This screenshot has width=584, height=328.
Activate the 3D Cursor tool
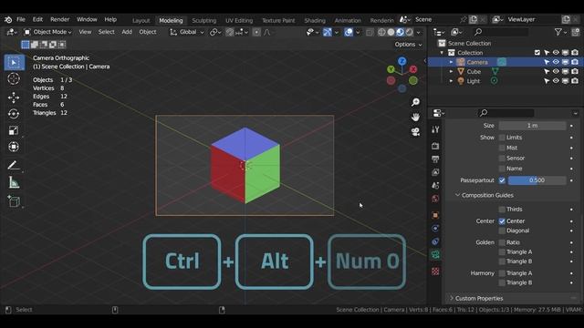14,79
